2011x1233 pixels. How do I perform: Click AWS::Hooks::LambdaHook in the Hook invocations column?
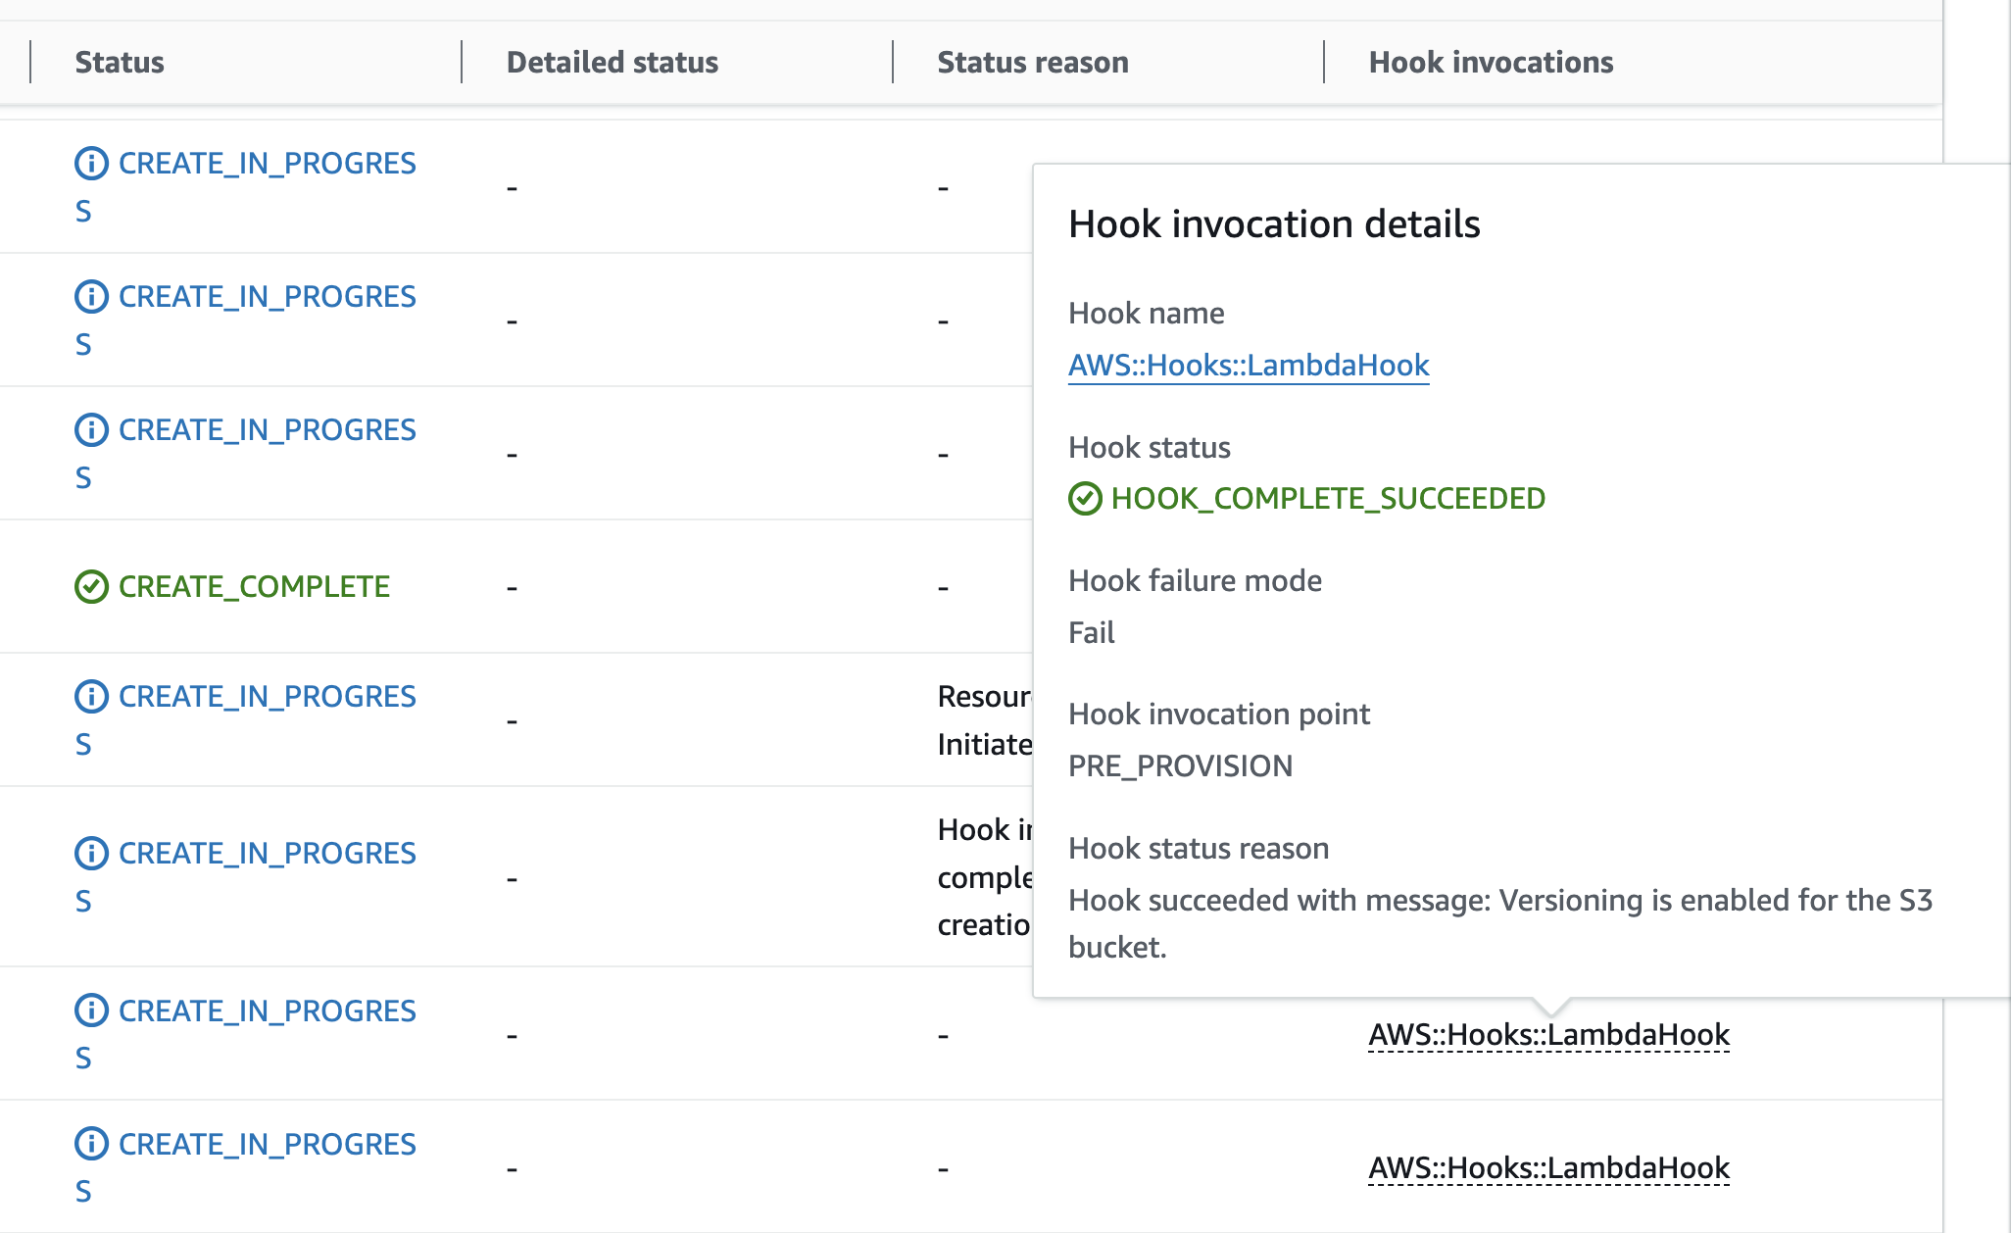tap(1548, 1033)
